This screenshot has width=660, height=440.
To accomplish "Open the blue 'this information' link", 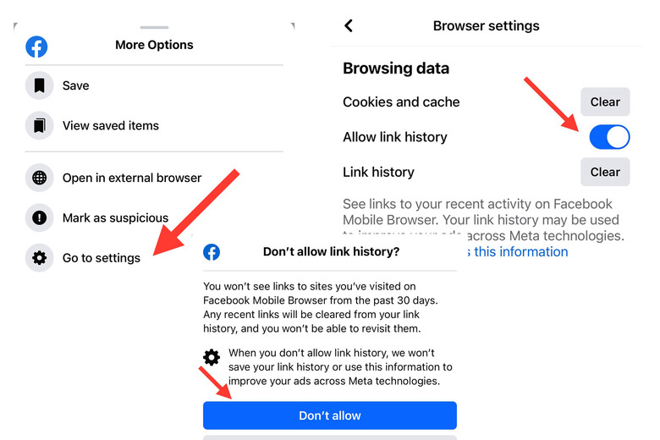I will (520, 252).
